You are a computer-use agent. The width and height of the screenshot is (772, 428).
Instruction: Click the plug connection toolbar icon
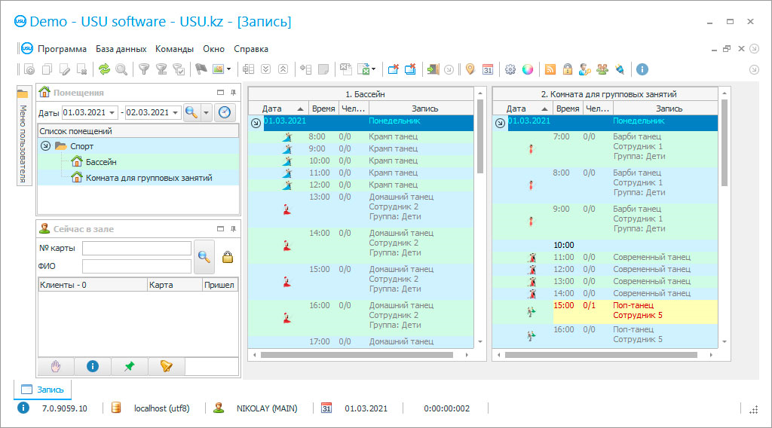(x=620, y=70)
